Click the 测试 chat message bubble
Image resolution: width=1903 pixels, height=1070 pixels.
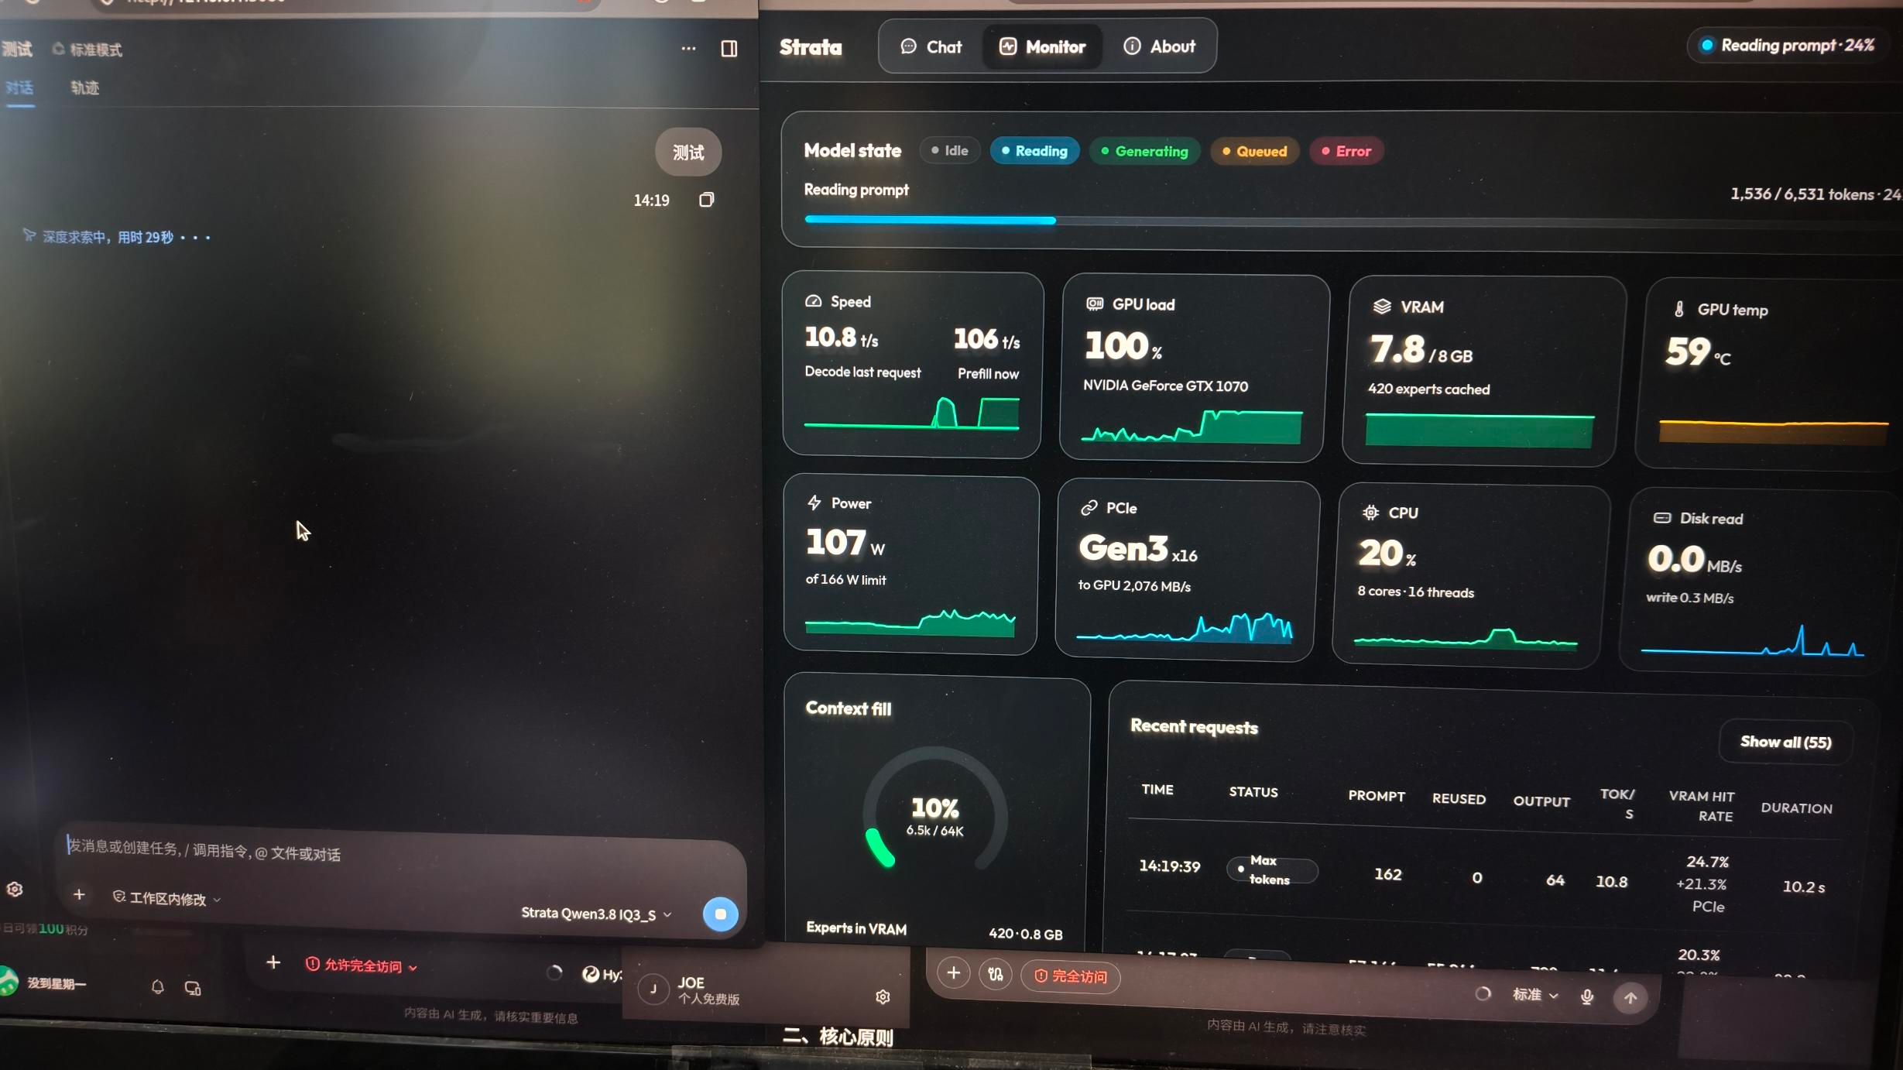tap(687, 152)
